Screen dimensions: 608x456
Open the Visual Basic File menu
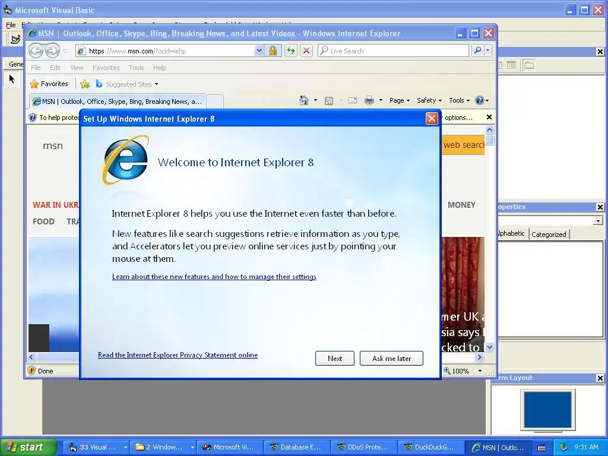point(11,25)
